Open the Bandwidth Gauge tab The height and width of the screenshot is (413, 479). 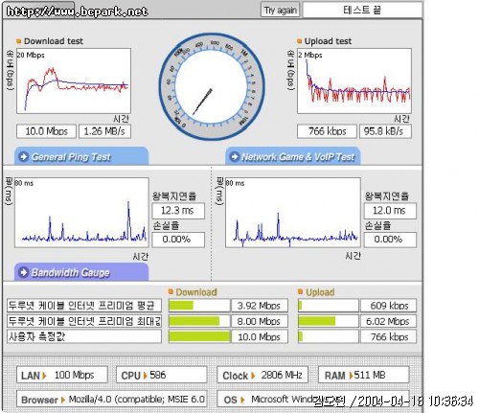point(81,272)
